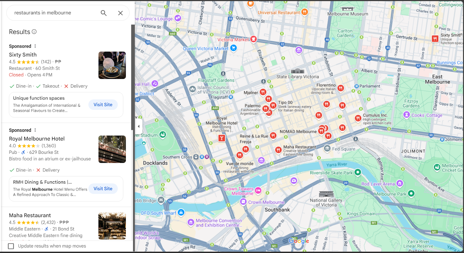Click the Flagstaff Gardens map label
This screenshot has height=253, width=464.
(216, 80)
